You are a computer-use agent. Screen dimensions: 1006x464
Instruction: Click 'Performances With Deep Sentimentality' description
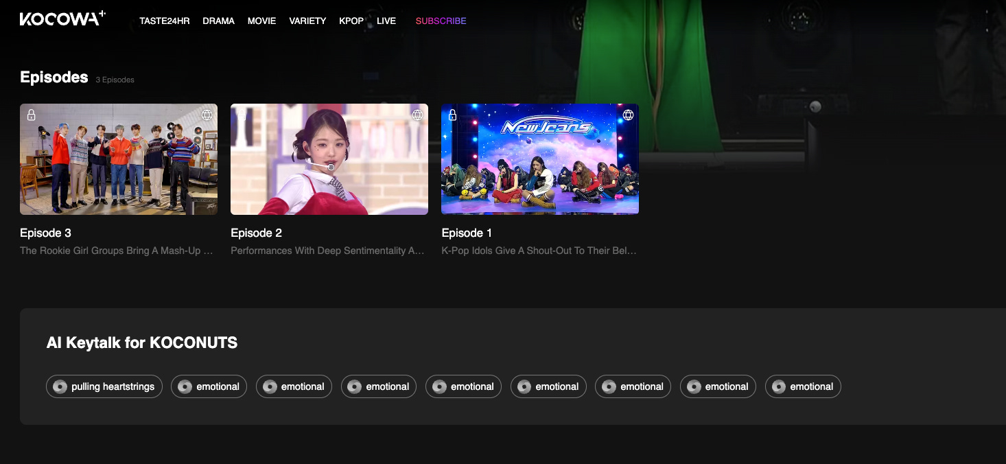tap(327, 251)
